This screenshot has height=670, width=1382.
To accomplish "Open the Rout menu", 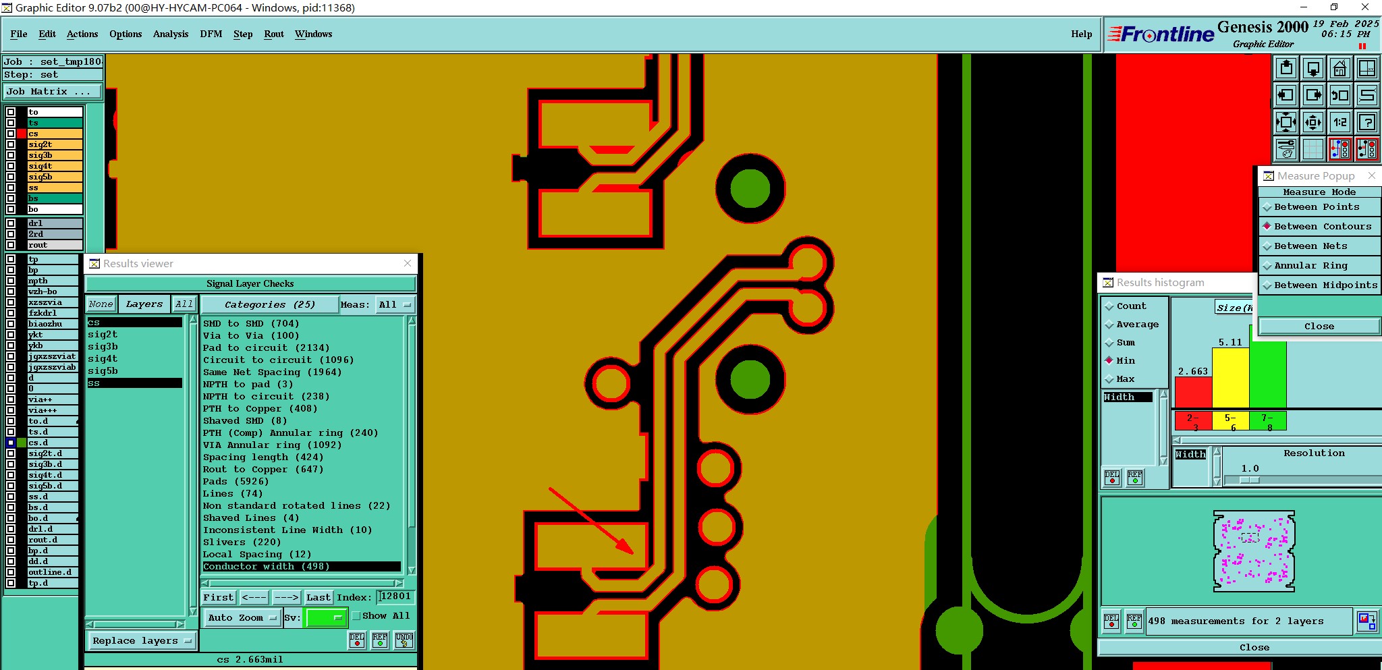I will pos(274,34).
